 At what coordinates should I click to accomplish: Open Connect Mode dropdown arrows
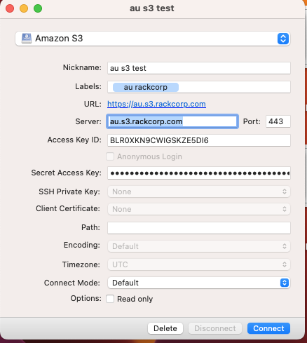(x=285, y=283)
